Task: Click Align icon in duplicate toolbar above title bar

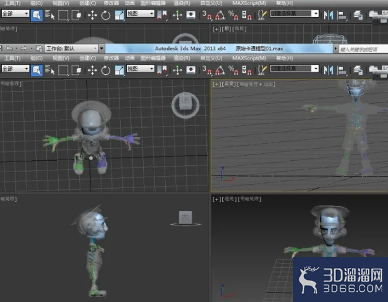Action: tap(342, 15)
